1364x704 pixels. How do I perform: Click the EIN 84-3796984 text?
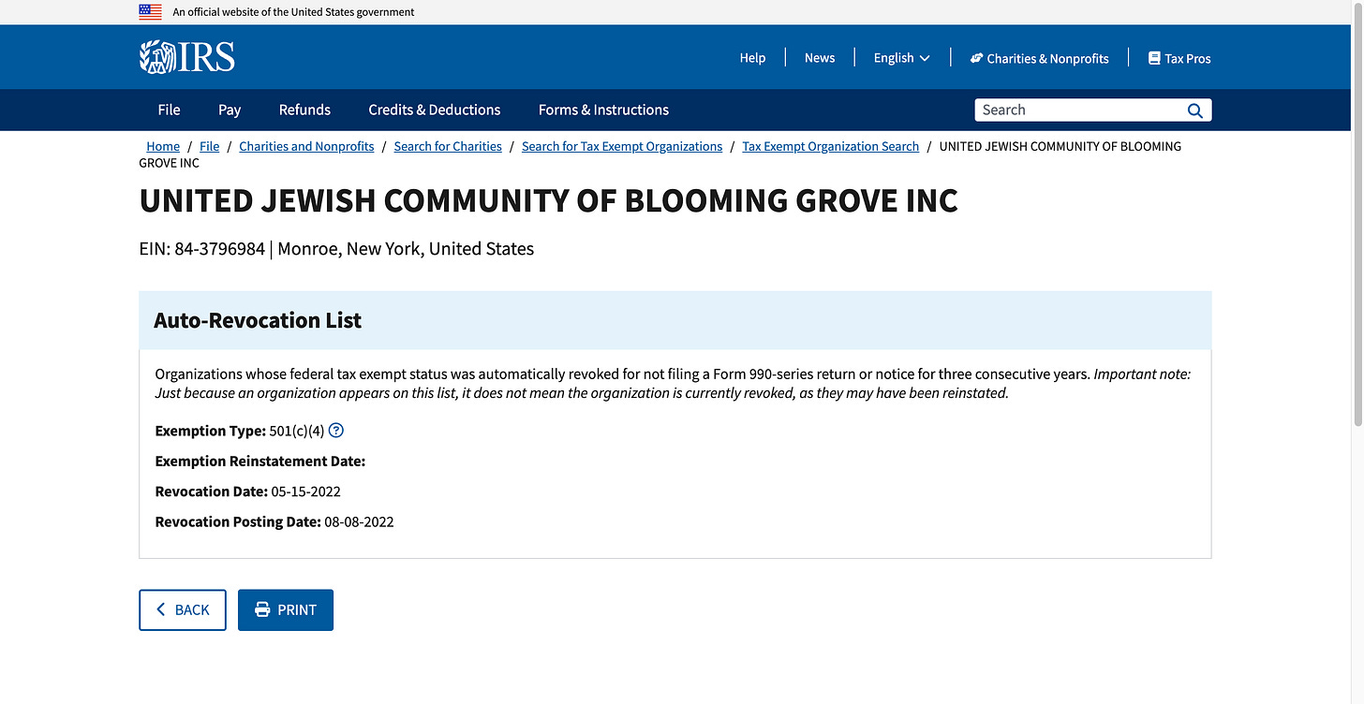tap(201, 249)
